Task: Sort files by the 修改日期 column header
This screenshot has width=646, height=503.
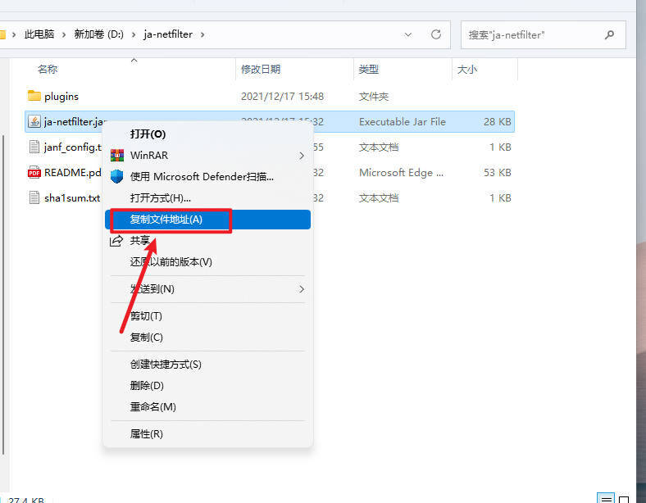Action: [261, 70]
